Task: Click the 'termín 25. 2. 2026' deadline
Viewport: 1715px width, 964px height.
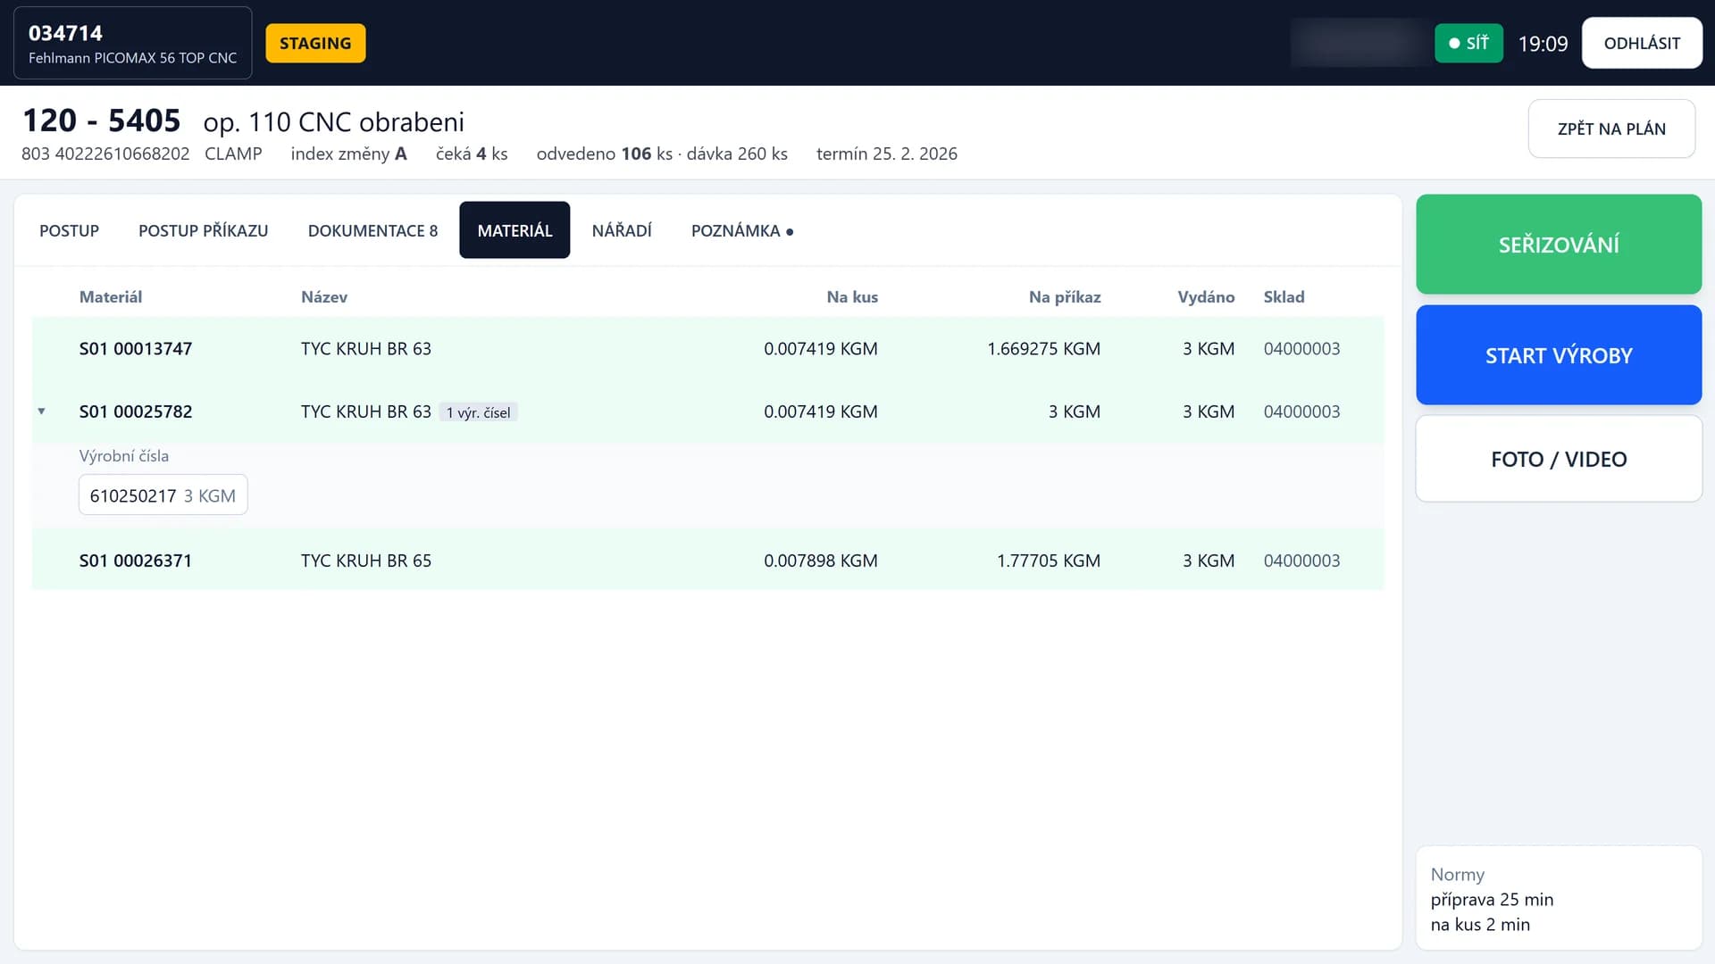Action: pos(887,154)
